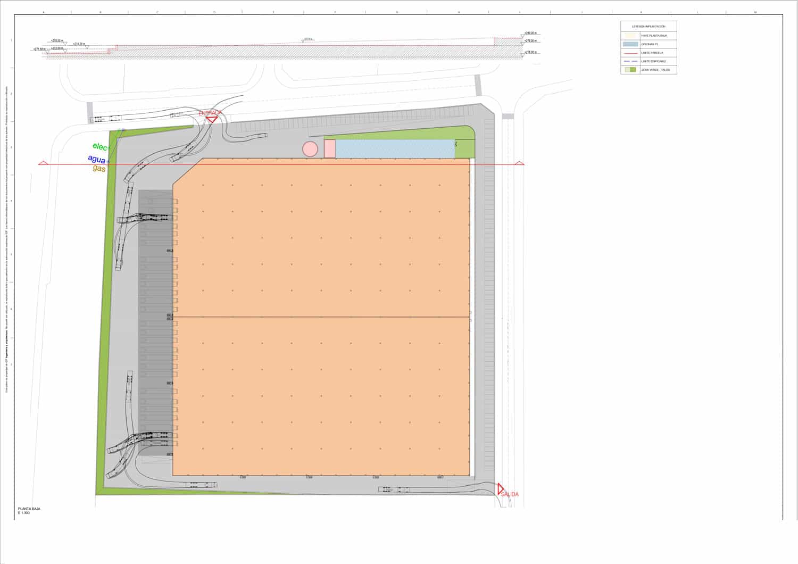Click the LIMITE EDIFICABLE legend text

pos(653,61)
